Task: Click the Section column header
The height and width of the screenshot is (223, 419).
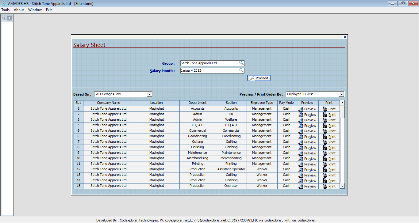Action: 231,103
